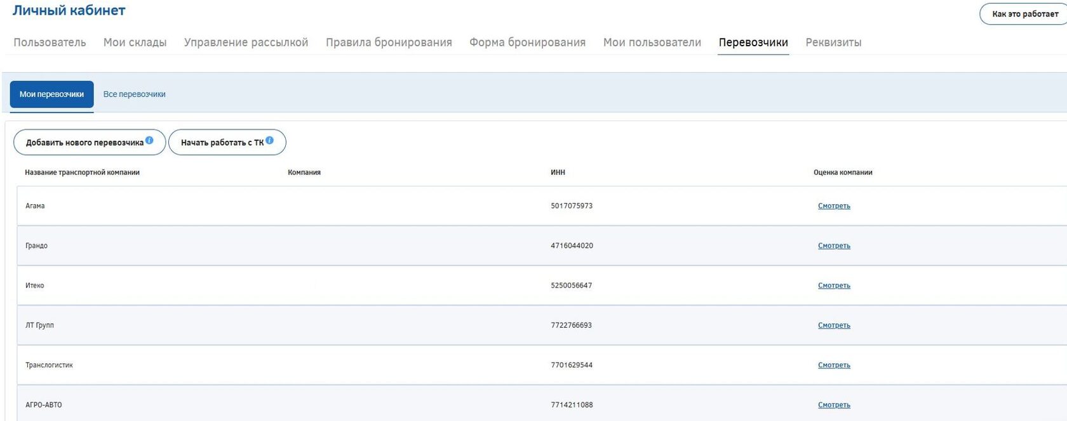Click Оценка компании column header
The width and height of the screenshot is (1067, 421).
click(x=843, y=172)
